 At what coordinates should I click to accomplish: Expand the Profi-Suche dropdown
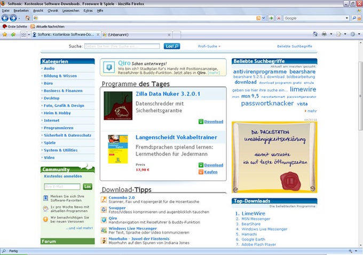tap(209, 47)
